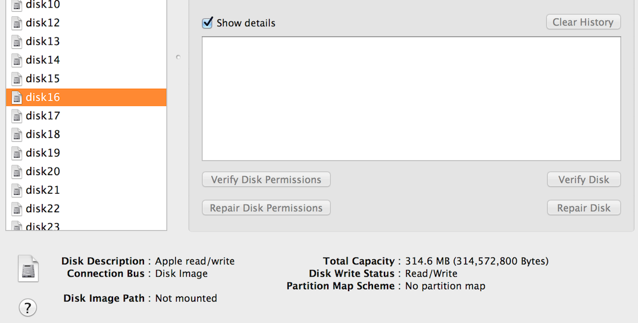Click the disk17 disk image icon
The width and height of the screenshot is (638, 323).
coord(17,116)
